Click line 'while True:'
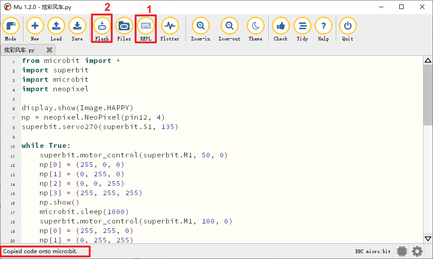 pyautogui.click(x=46, y=146)
